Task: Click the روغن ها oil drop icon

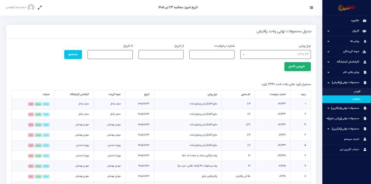Action: (x=365, y=41)
